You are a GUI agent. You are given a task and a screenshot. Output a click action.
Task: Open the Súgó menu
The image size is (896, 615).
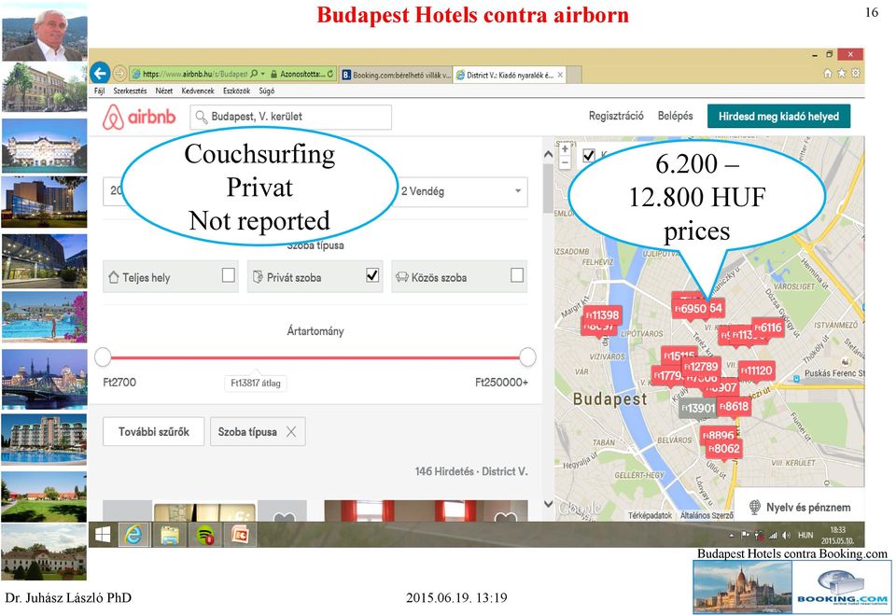click(266, 91)
